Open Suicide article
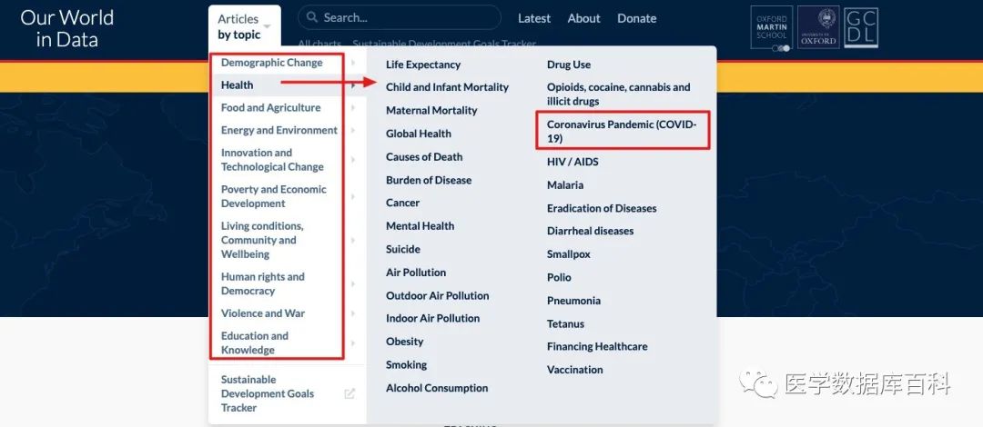983x427 pixels. [402, 249]
